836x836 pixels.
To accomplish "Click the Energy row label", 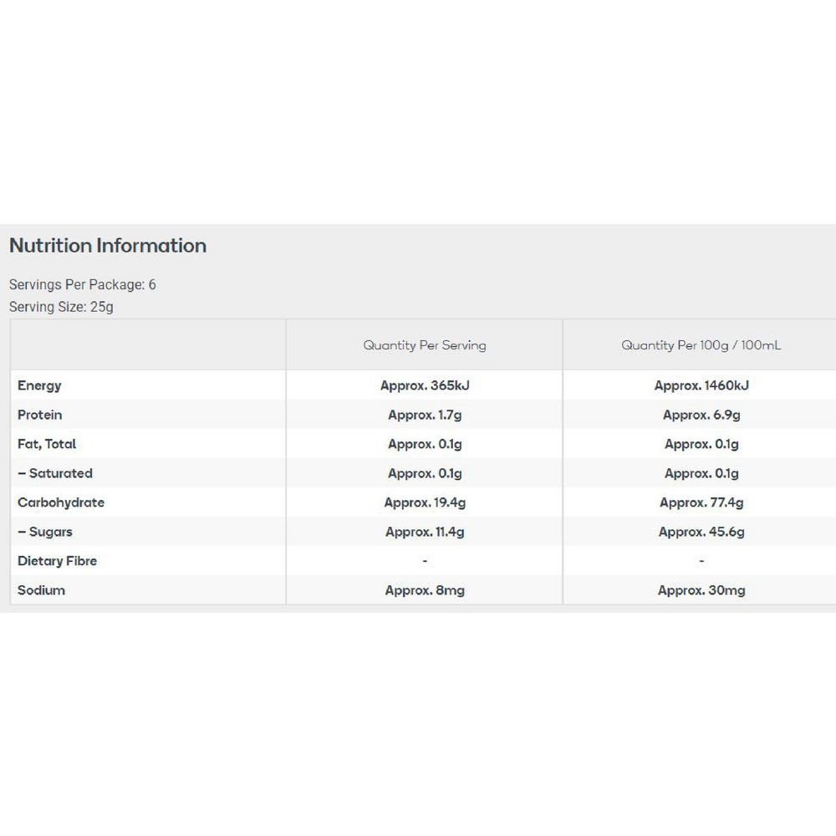I will [x=39, y=385].
